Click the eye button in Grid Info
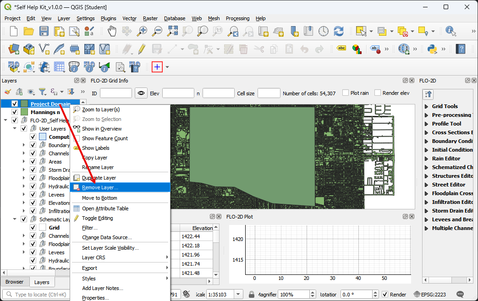Screen dimensions: 478x301 click(141, 93)
